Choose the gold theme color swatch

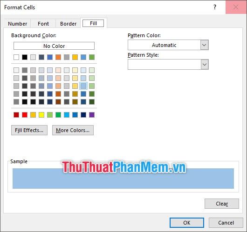click(75, 57)
